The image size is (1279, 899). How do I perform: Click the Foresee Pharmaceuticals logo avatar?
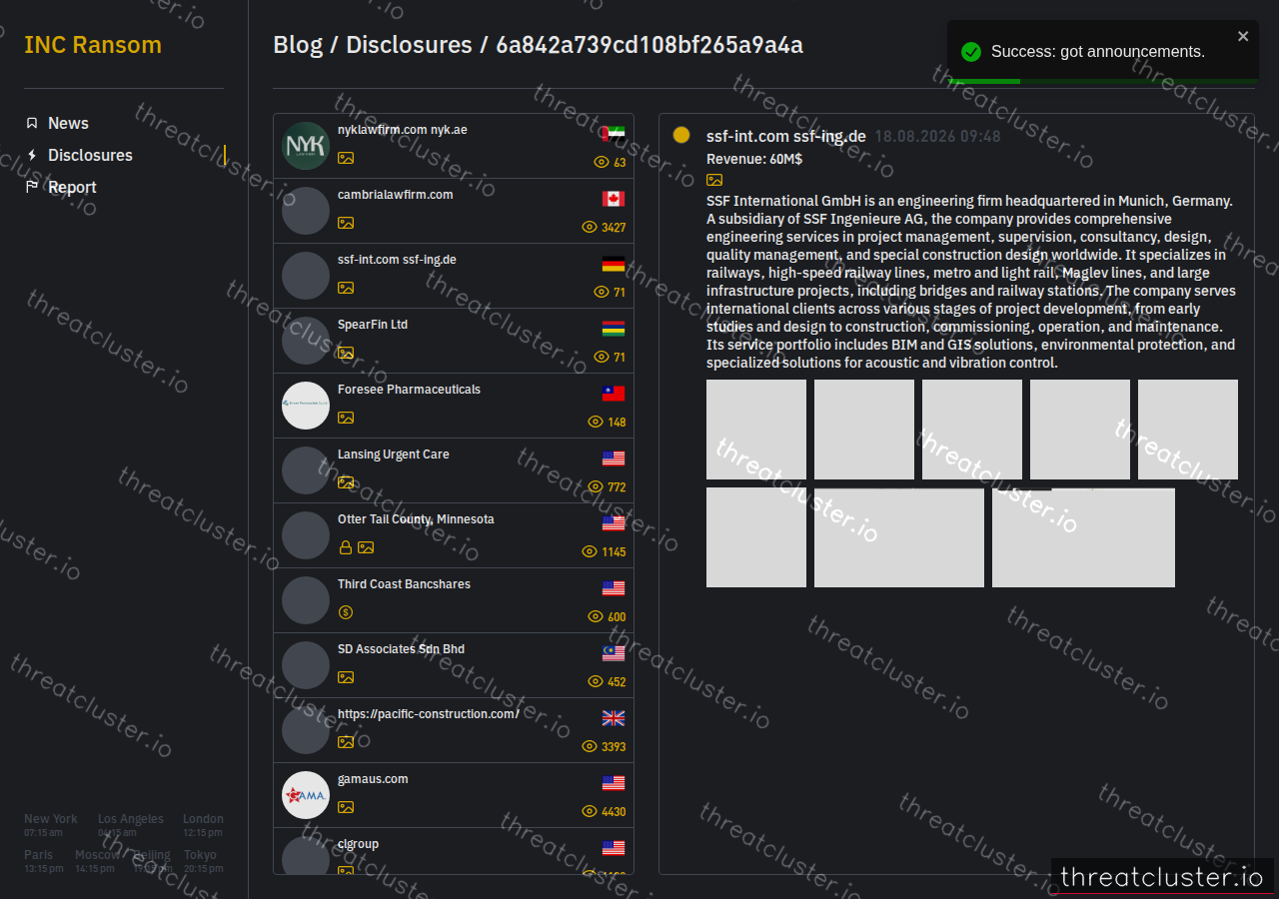(306, 406)
